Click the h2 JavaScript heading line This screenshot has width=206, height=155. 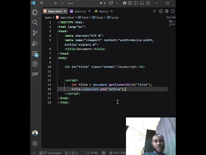pyautogui.click(x=105, y=67)
